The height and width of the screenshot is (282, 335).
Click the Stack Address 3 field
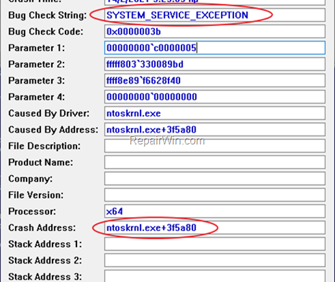[215, 276]
